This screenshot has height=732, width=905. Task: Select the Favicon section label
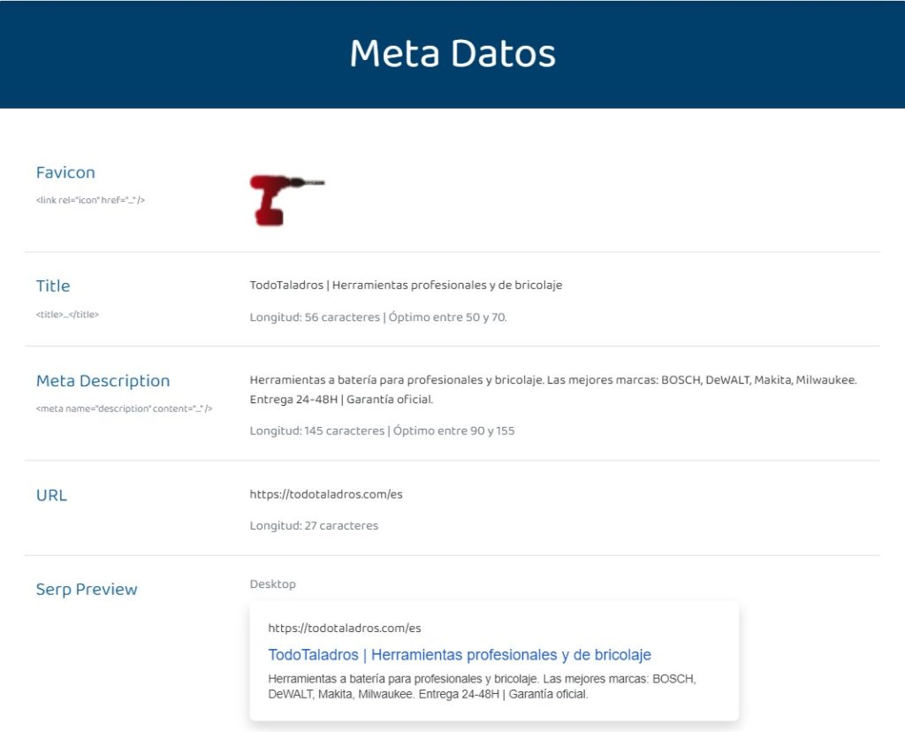pos(65,172)
